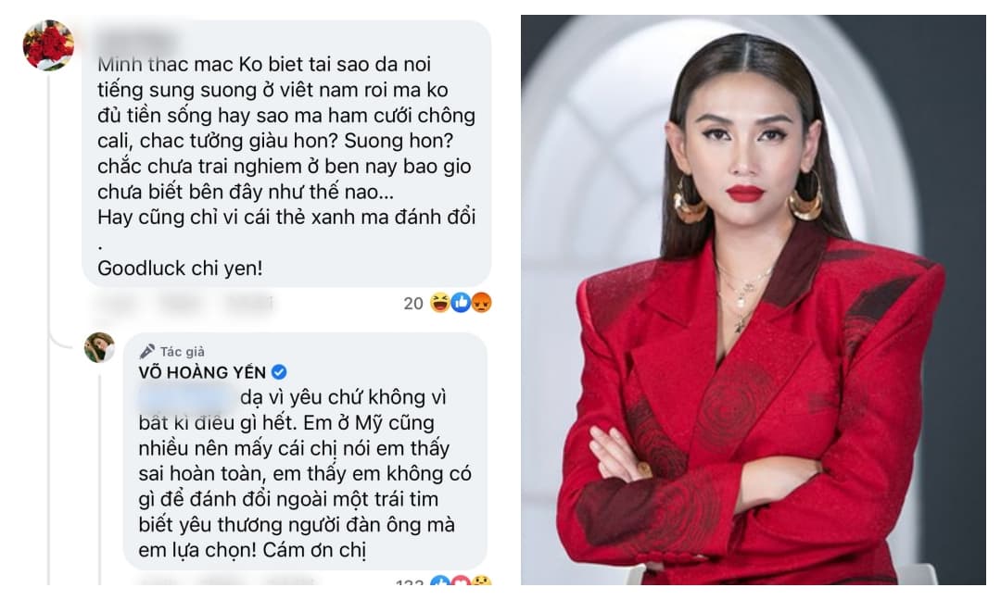This screenshot has width=1001, height=600.
Task: Click the Like reaction icon under the reply
Action: point(440,581)
